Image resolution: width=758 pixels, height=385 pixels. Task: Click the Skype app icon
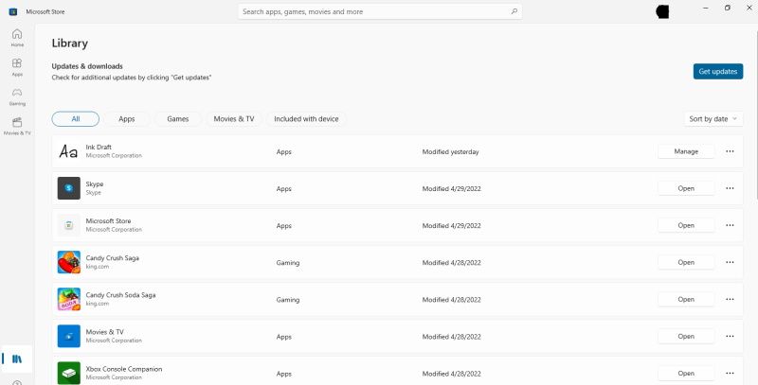[68, 188]
